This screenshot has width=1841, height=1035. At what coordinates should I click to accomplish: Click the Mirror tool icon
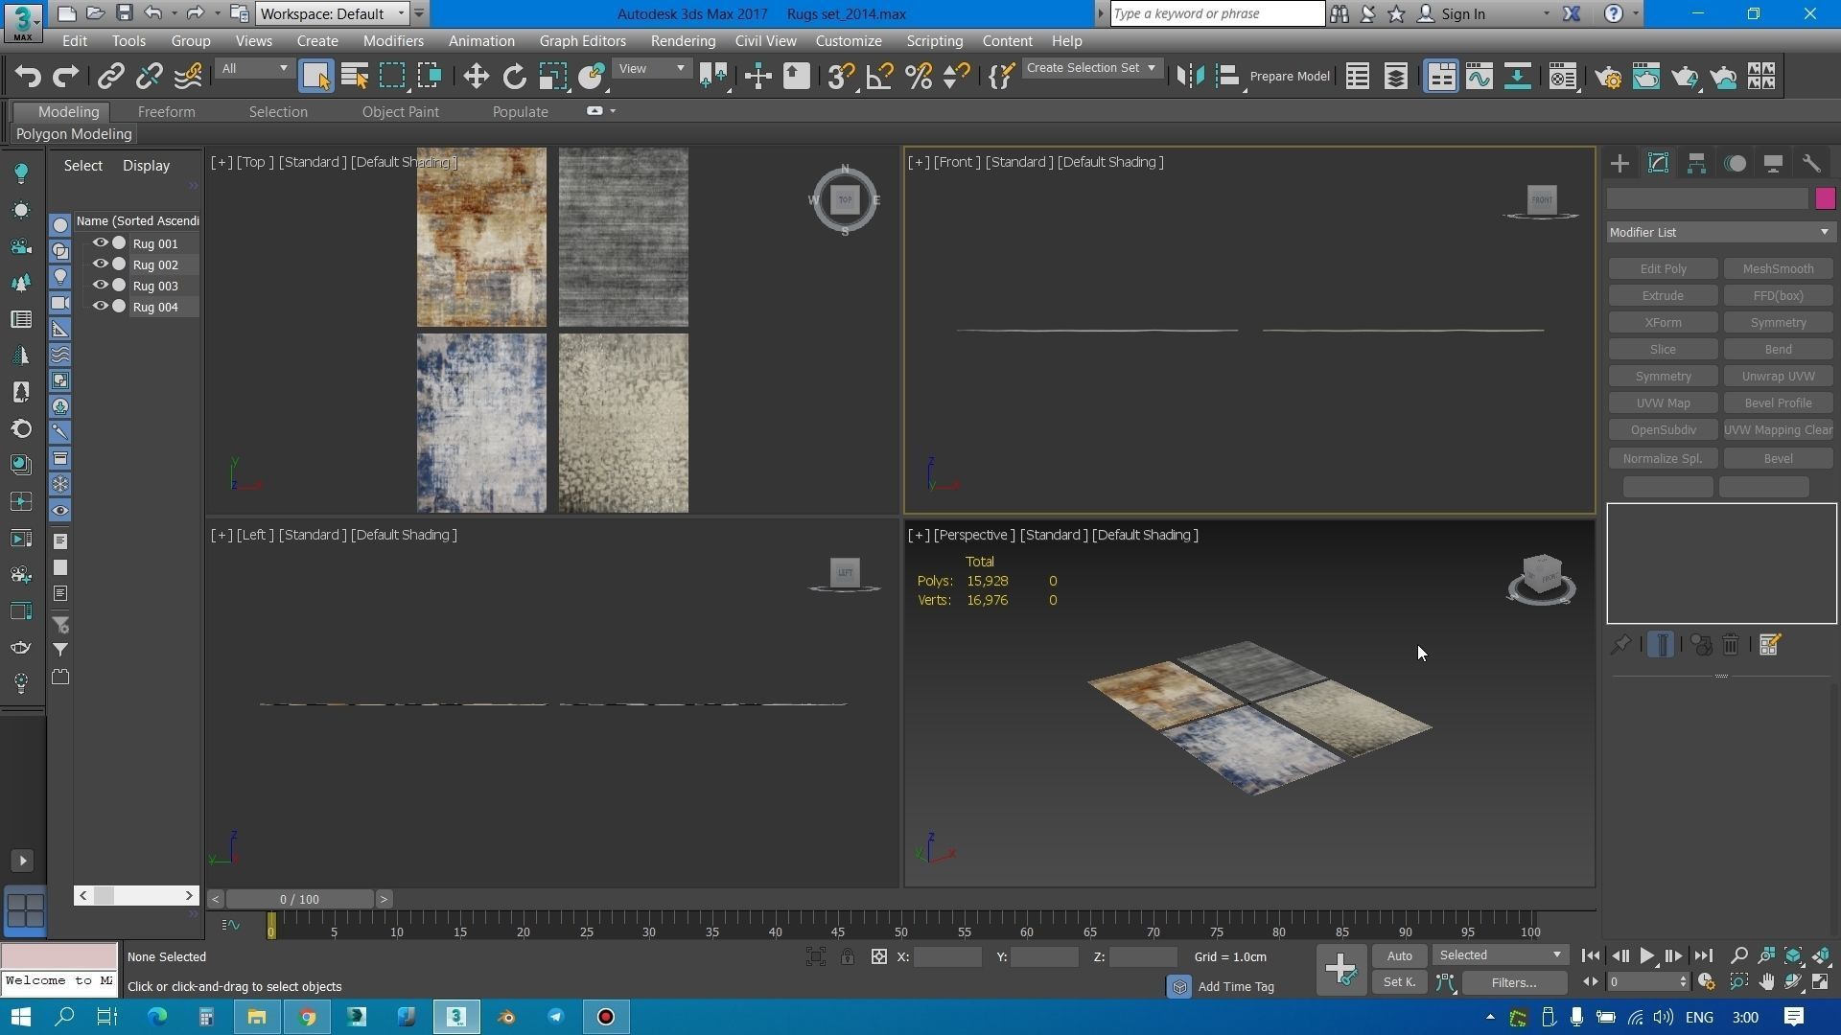pyautogui.click(x=1190, y=77)
